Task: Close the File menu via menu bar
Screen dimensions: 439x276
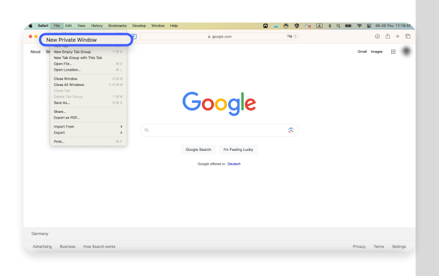Action: [57, 26]
